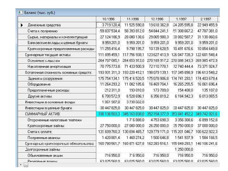The image size is (228, 171).
Task: Click the cell 6 700 572,9
Action: coord(108,96)
